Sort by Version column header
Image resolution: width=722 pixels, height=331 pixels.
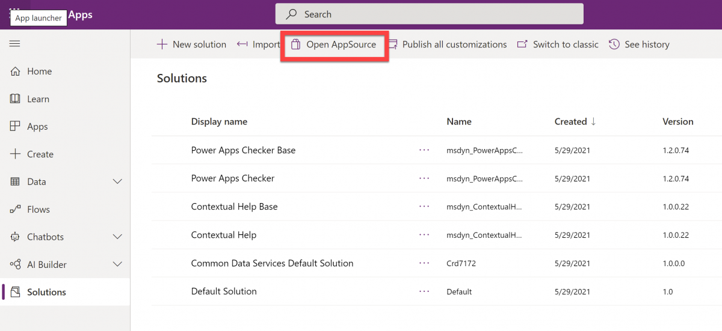pyautogui.click(x=678, y=121)
